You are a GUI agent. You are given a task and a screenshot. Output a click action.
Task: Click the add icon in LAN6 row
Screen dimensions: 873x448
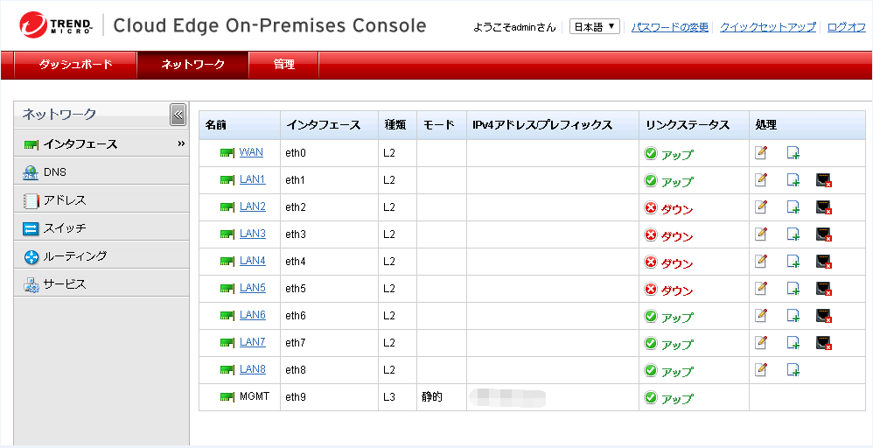tap(793, 316)
